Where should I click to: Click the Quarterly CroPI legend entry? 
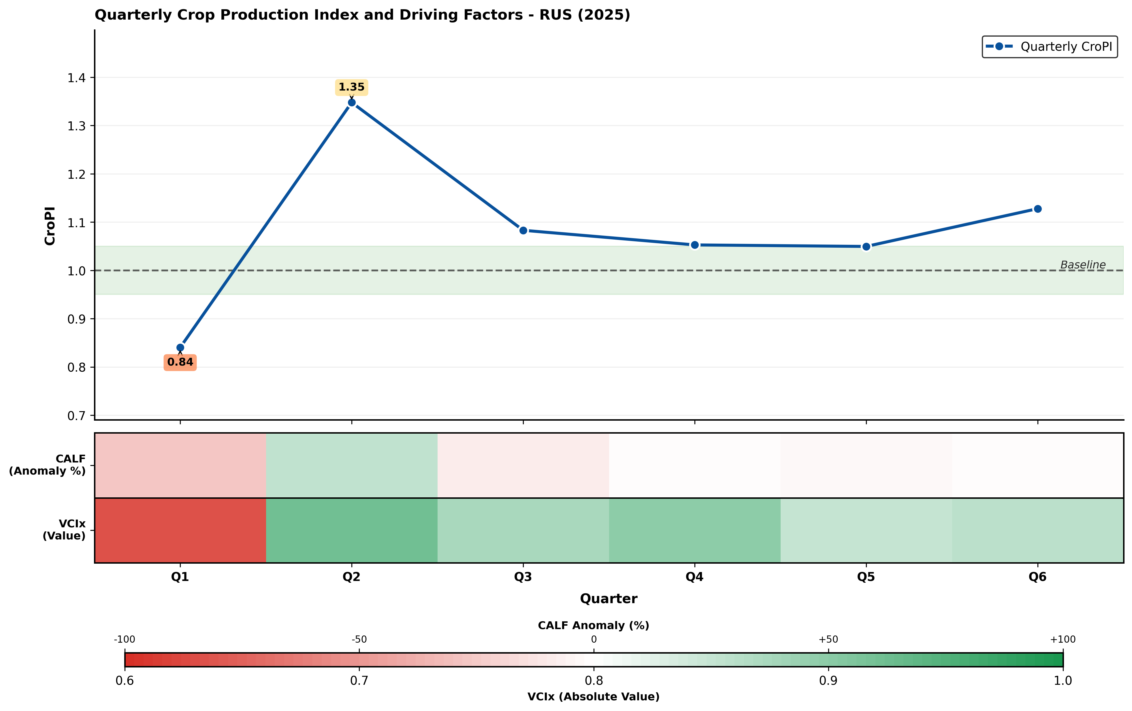[x=1049, y=47]
